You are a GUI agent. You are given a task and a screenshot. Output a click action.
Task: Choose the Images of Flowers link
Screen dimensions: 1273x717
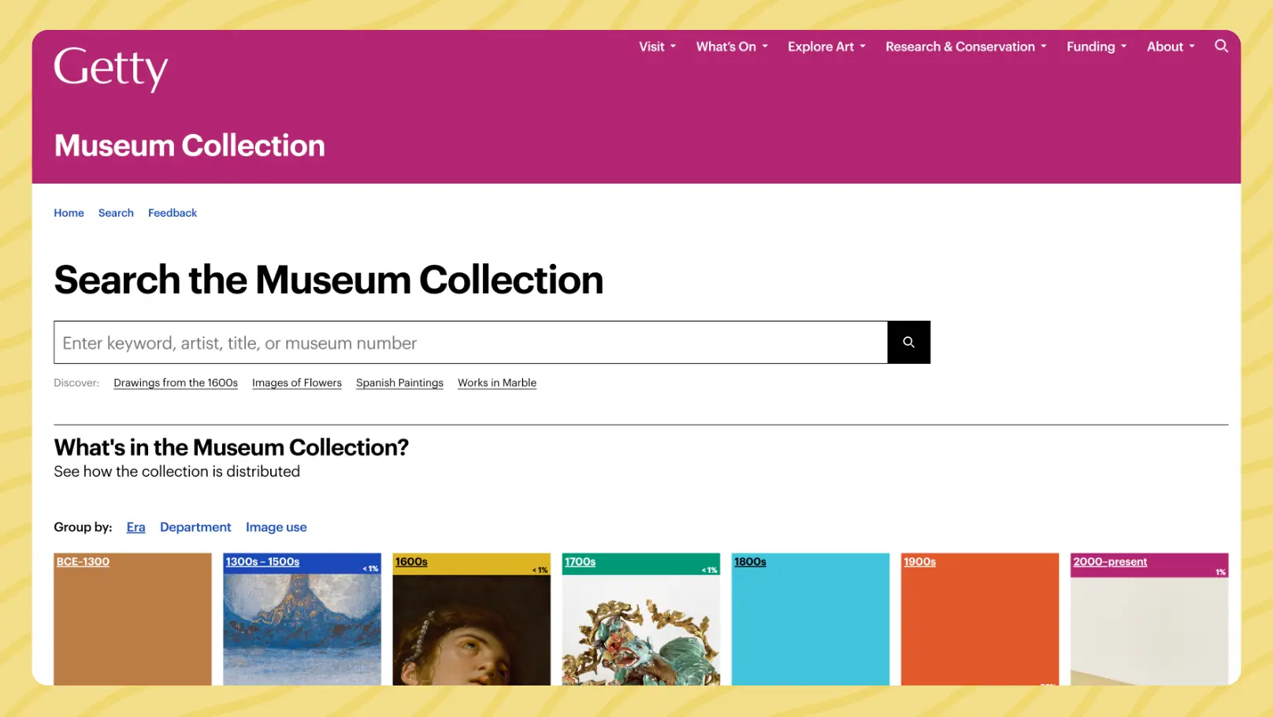[297, 383]
